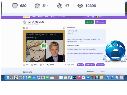Click the Copy Link button

100,65
